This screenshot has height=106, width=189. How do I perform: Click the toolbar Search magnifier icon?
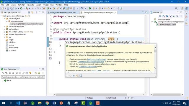176,9
